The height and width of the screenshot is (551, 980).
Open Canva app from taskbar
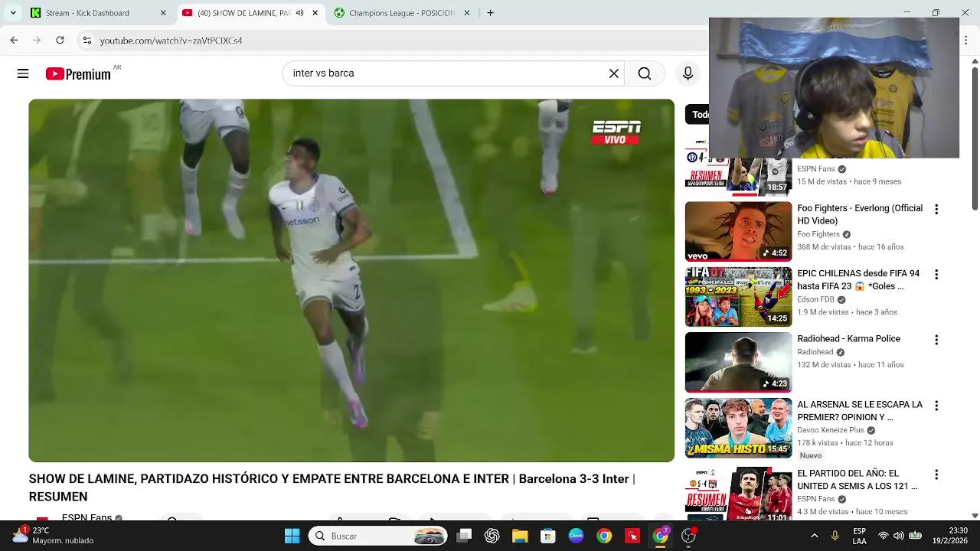[x=576, y=536]
